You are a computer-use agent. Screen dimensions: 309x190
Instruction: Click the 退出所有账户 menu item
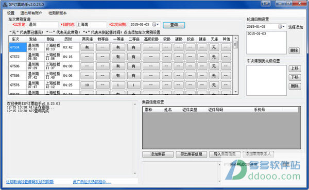31,13
